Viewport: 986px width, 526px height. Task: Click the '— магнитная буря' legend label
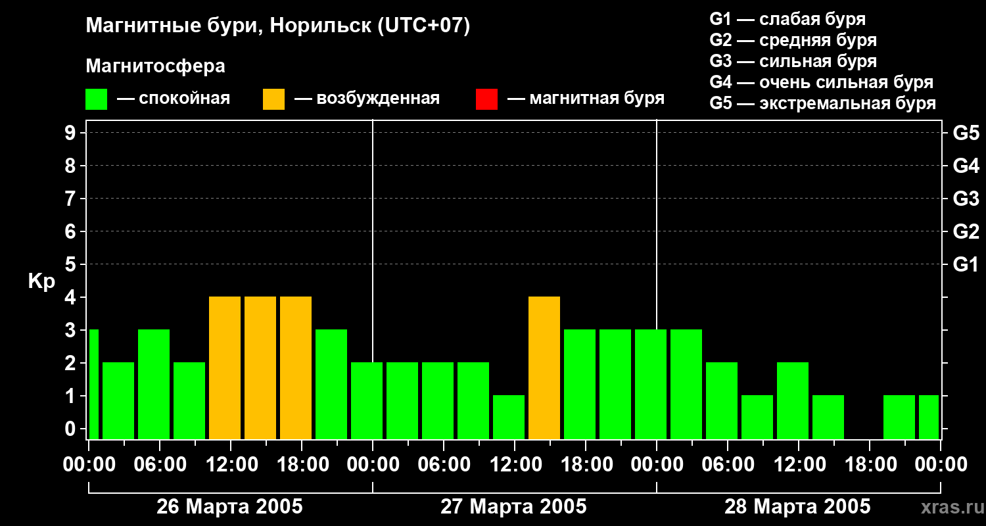(586, 99)
